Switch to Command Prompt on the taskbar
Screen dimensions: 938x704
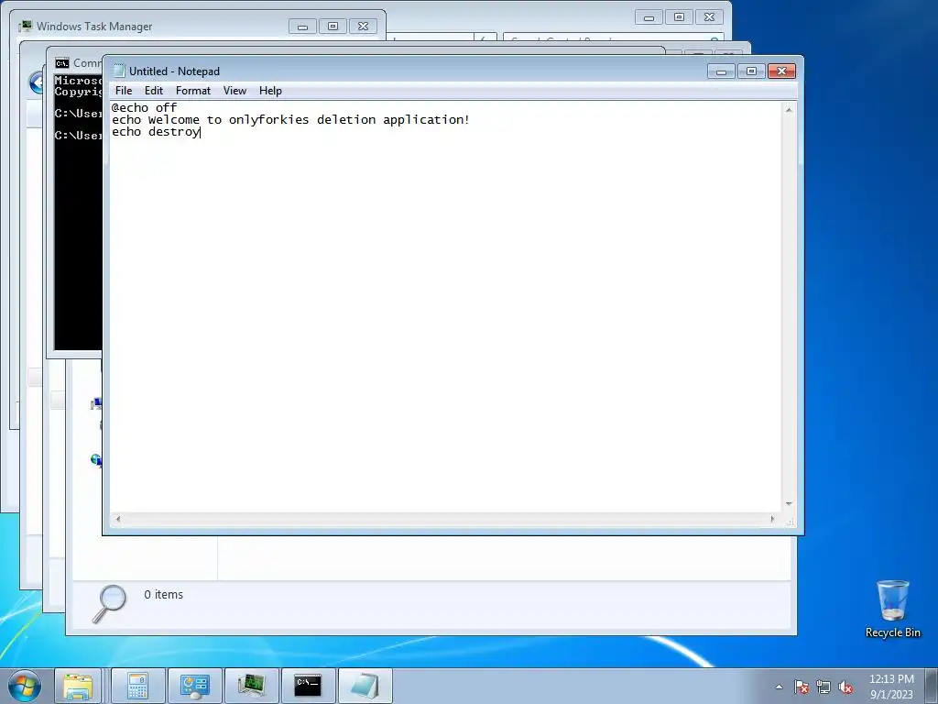[308, 686]
